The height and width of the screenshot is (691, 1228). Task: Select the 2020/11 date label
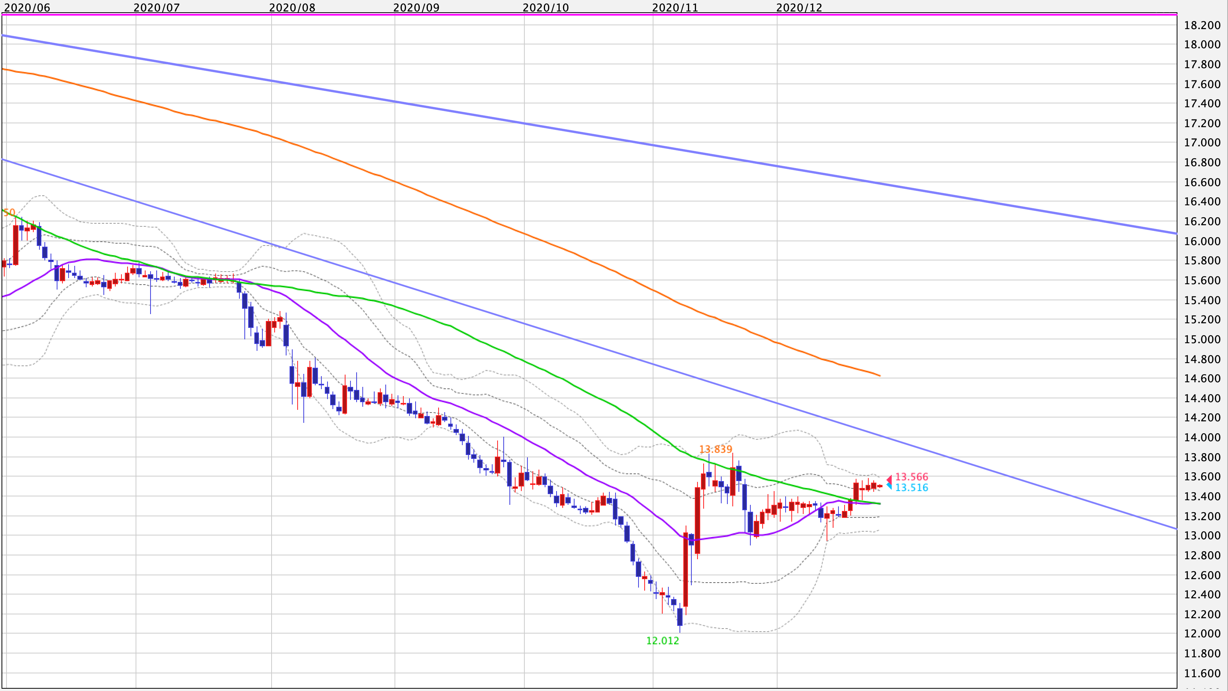(675, 8)
